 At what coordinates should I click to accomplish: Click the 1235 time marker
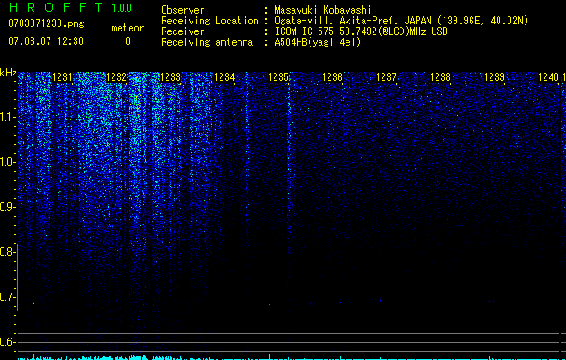[278, 77]
